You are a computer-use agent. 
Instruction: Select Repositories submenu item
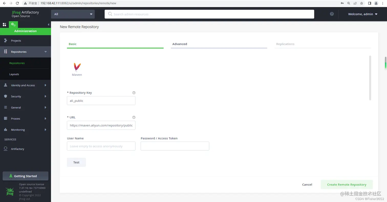tap(17, 63)
